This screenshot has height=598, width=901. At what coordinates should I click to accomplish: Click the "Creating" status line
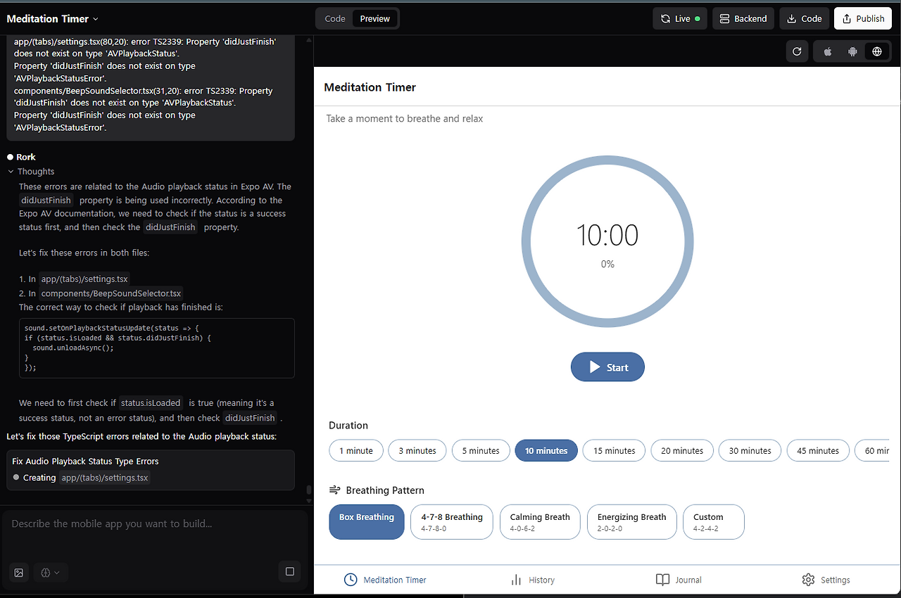pos(82,478)
